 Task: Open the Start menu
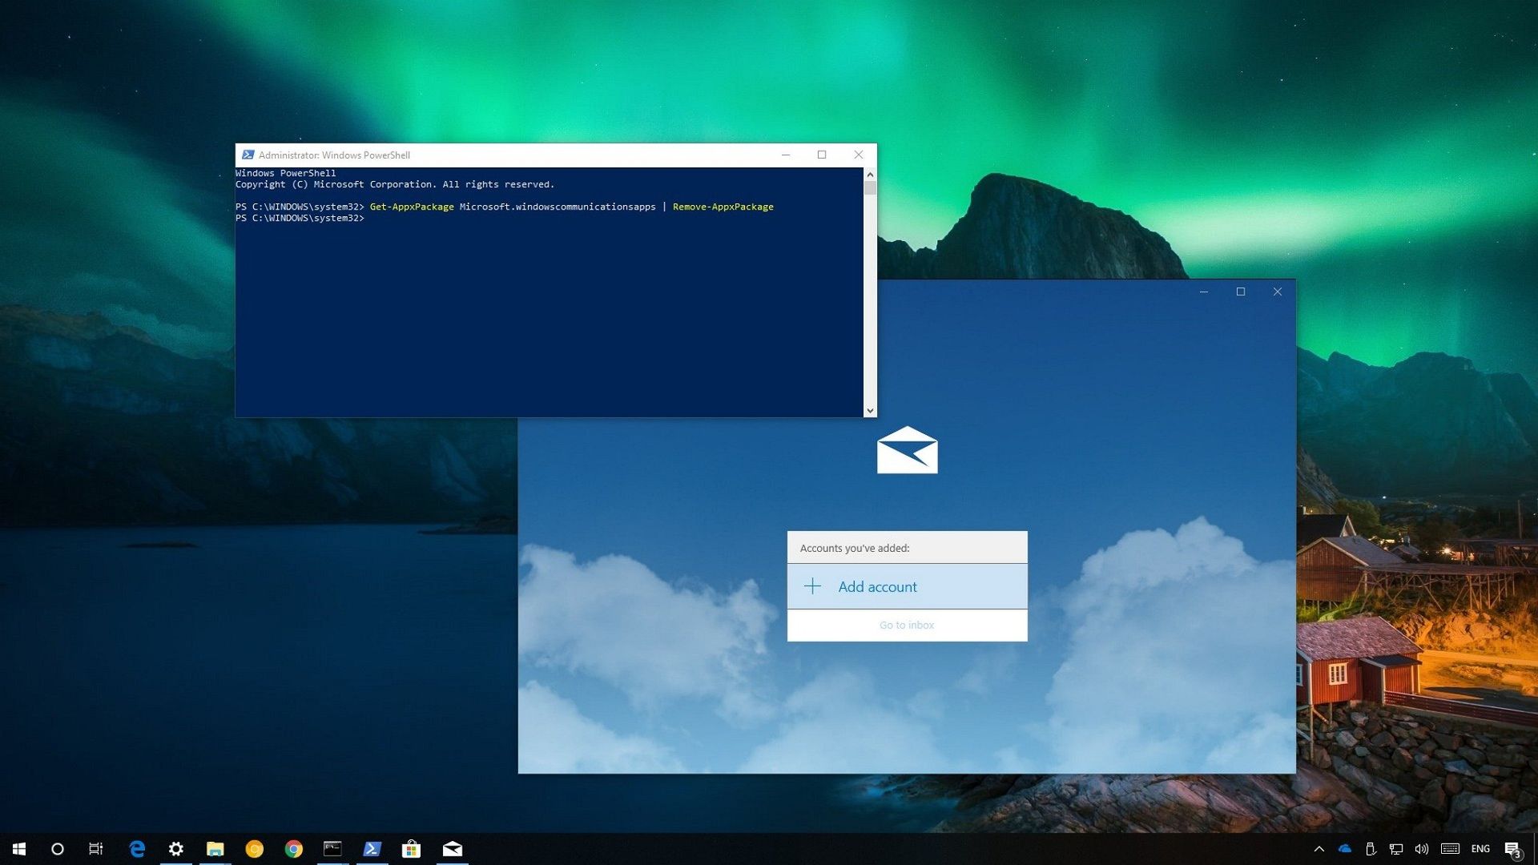(18, 848)
